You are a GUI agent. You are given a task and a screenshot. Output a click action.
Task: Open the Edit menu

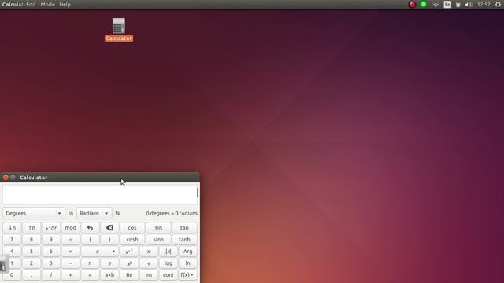click(x=31, y=5)
